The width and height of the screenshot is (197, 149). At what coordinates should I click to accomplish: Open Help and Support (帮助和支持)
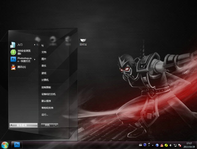[47, 108]
